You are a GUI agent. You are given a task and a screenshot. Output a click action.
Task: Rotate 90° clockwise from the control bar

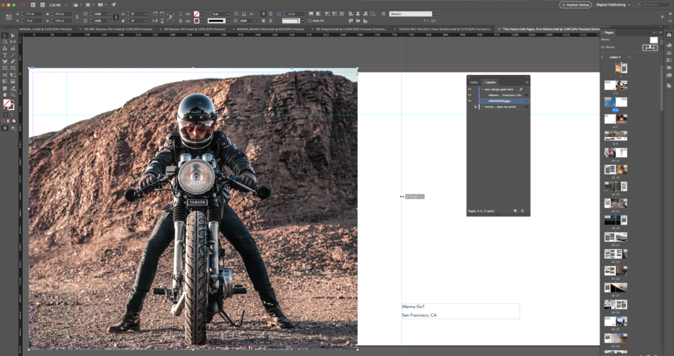click(155, 13)
